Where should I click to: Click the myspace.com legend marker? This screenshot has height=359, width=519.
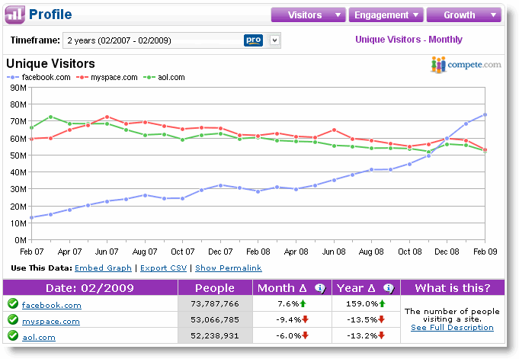[x=82, y=77]
